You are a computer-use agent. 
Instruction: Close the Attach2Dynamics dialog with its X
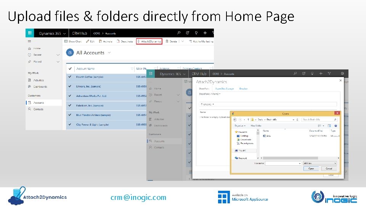point(340,80)
